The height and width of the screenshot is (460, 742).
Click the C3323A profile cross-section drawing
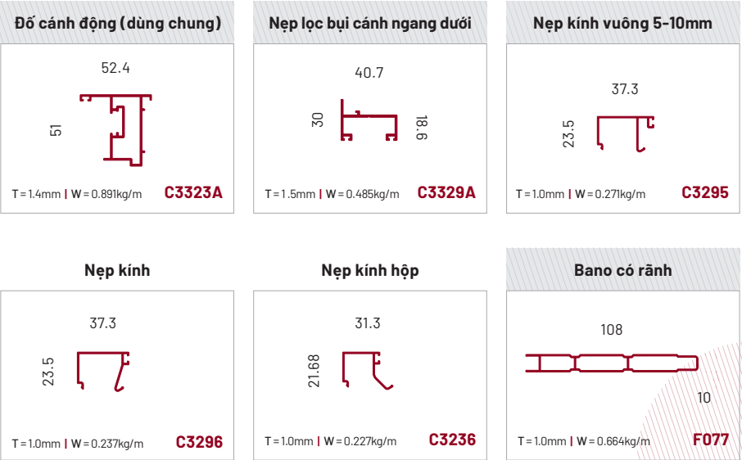point(116,129)
